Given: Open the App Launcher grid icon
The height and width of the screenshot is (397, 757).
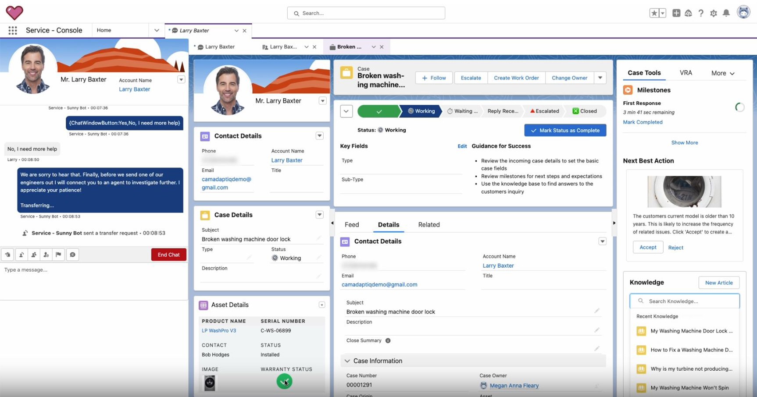Looking at the screenshot, I should [x=13, y=30].
